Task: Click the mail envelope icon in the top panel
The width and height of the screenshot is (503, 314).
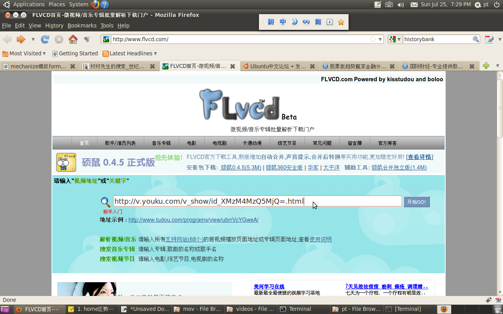Action: [414, 5]
